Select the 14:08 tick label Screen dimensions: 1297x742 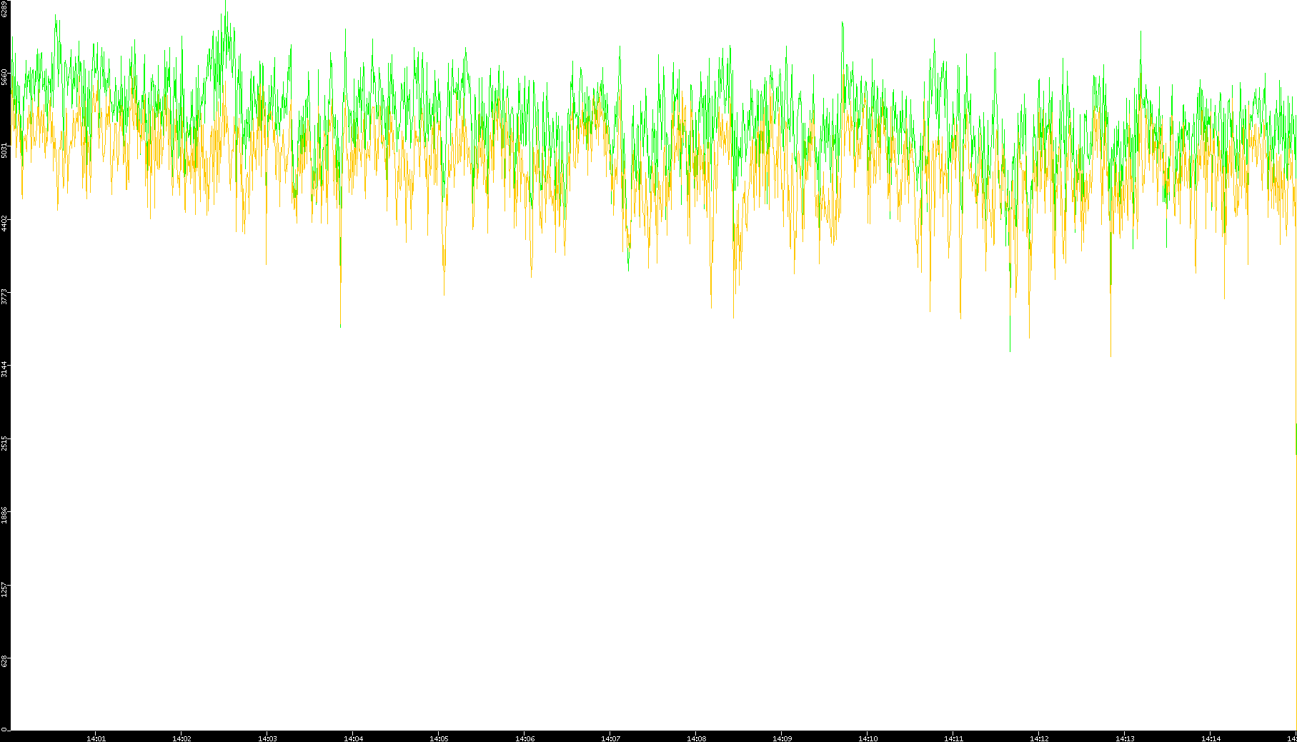pos(696,738)
